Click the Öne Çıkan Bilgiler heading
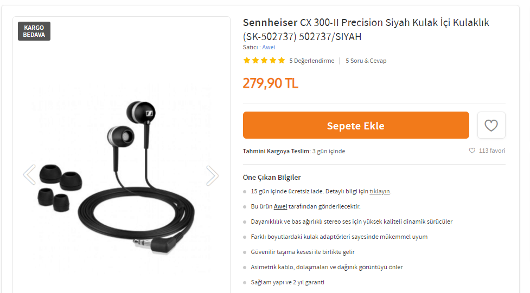Viewport: 530px width, 293px height. tap(272, 177)
